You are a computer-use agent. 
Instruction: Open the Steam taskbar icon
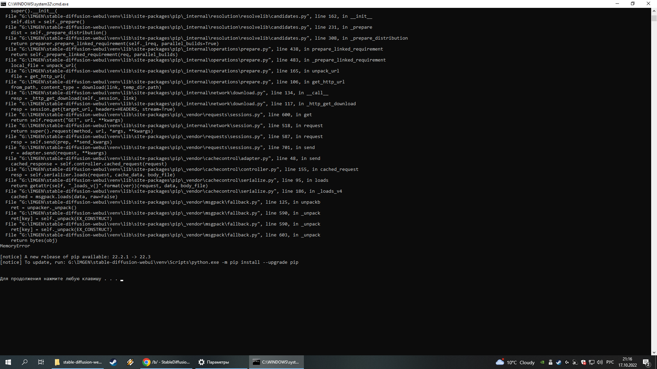(x=113, y=362)
